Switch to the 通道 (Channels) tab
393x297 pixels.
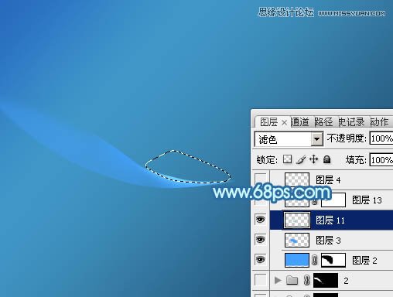click(300, 121)
